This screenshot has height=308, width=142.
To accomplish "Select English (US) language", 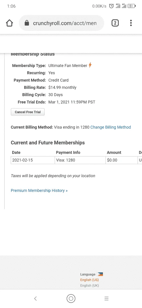I will pyautogui.click(x=89, y=280).
